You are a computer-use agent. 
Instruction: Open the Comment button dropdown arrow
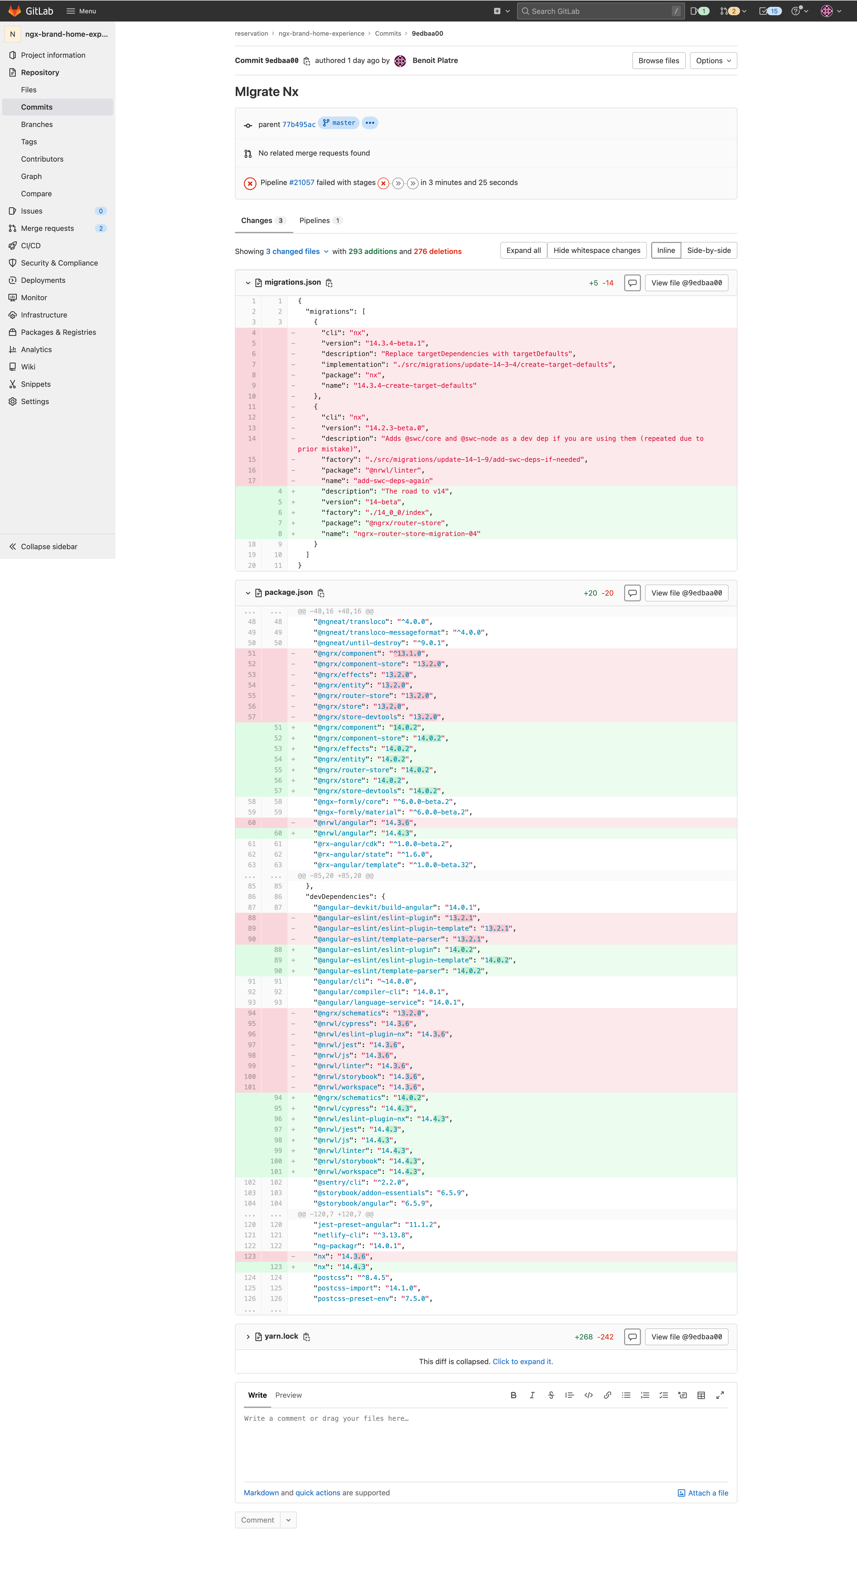click(x=288, y=1520)
